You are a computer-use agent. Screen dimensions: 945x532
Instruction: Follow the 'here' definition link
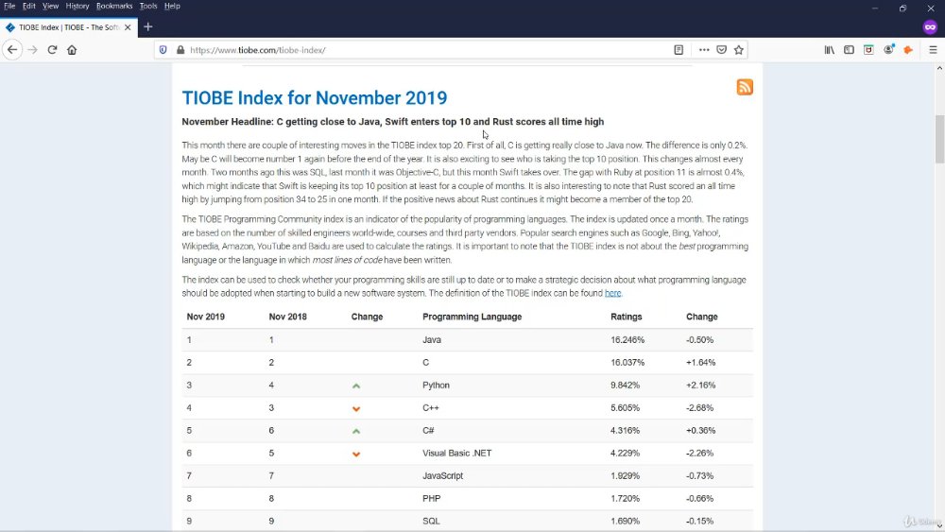click(613, 293)
